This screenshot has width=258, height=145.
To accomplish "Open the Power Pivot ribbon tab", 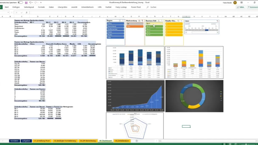I will pos(136,7).
